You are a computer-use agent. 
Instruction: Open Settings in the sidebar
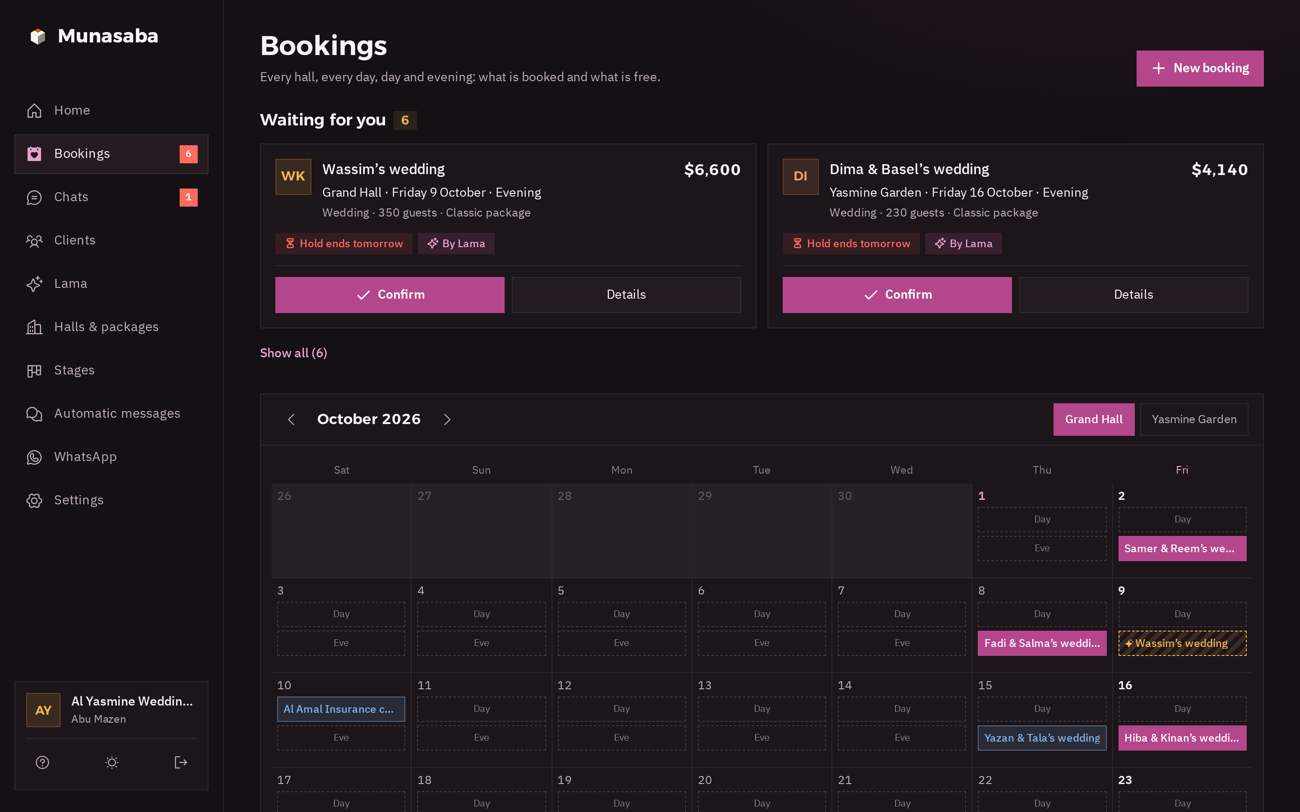[111, 500]
